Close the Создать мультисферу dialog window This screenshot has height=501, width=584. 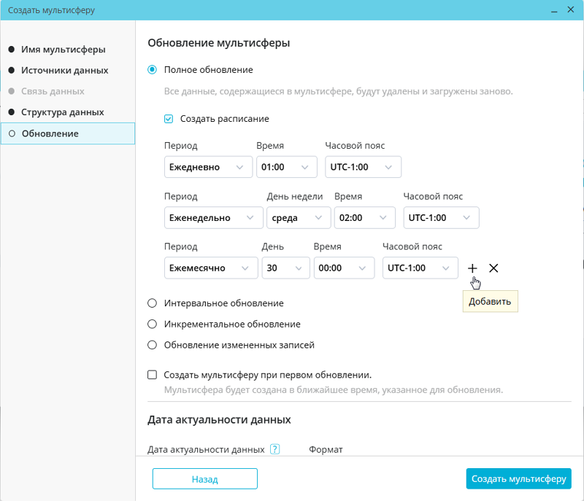coord(569,10)
